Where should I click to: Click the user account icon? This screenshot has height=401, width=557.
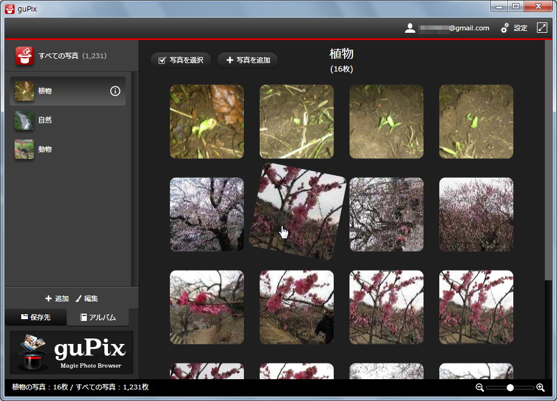coord(410,28)
